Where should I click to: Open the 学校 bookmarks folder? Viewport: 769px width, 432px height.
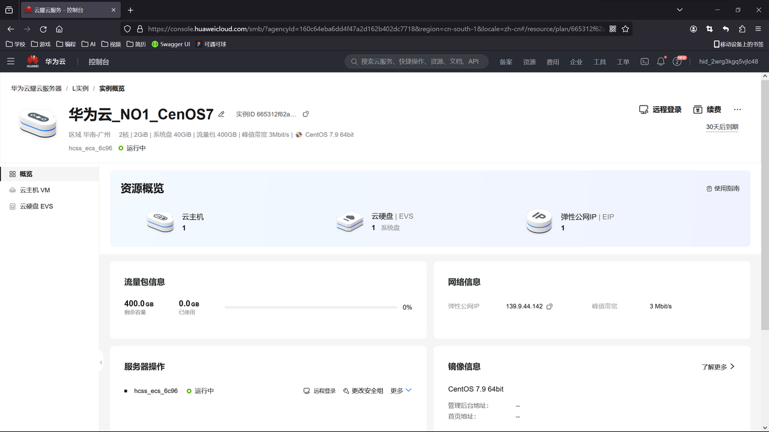(x=16, y=44)
